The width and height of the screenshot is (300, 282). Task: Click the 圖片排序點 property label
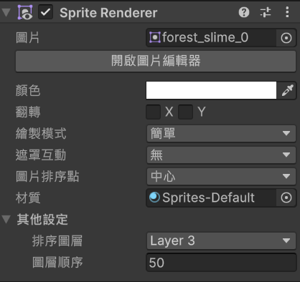[47, 176]
